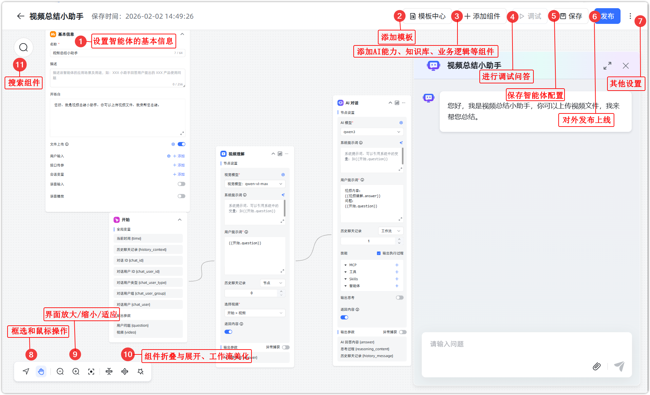Click the zoom out magnifier icon
Image resolution: width=650 pixels, height=395 pixels.
[60, 371]
